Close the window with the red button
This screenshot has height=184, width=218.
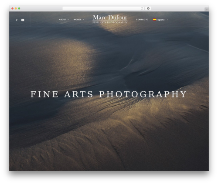(x=13, y=9)
